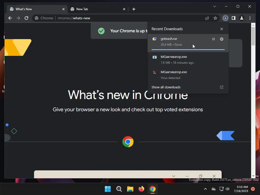Open the profile avatar menu
Image resolution: width=260 pixels, height=195 pixels.
242,18
